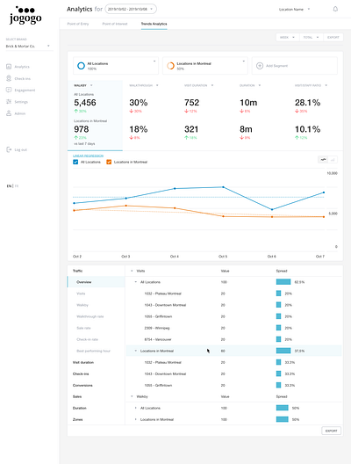Expand Locations in Montreal row under Walkby
Viewport: 351px width, 464px height.
pos(136,419)
